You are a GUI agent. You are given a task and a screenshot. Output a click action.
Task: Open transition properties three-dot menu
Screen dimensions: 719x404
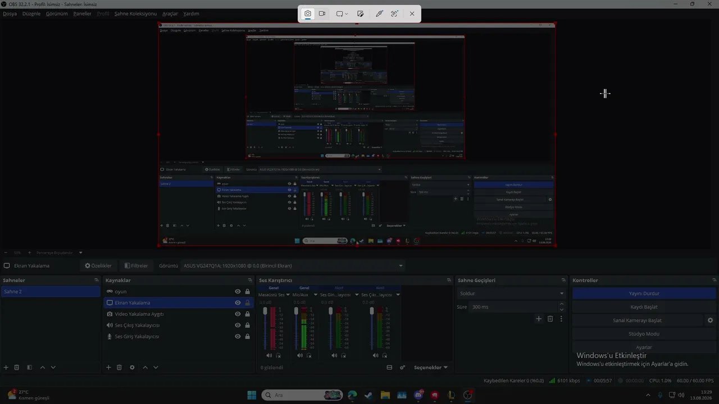click(x=561, y=319)
